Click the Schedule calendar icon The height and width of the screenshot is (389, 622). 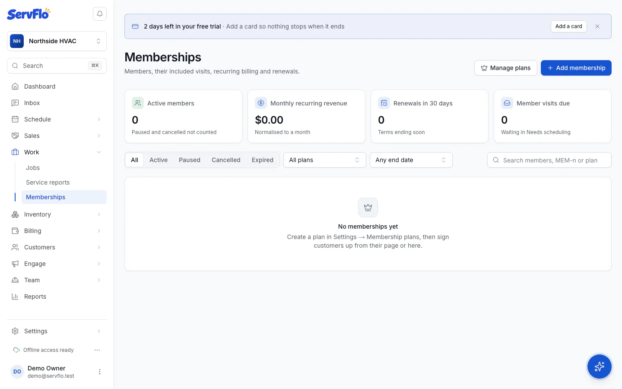pyautogui.click(x=15, y=119)
